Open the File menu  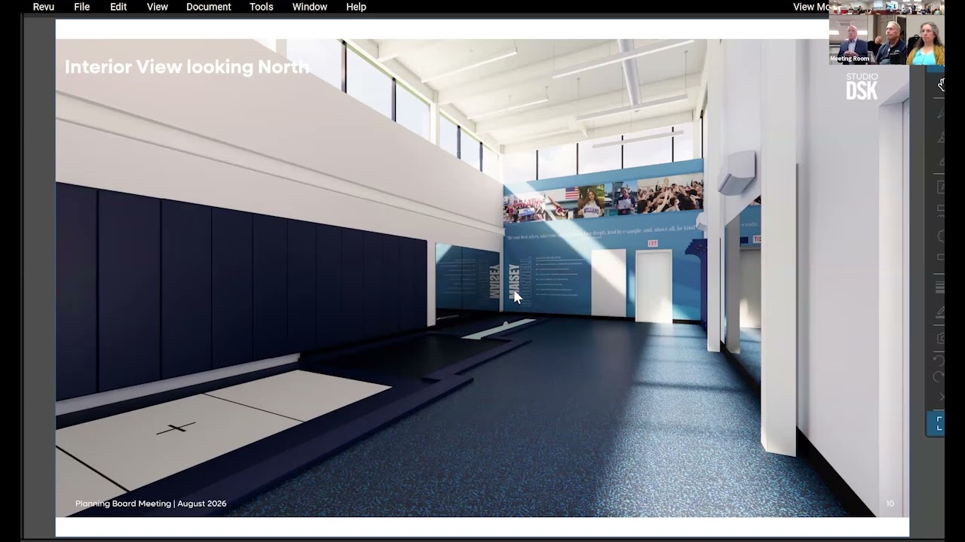coord(81,7)
